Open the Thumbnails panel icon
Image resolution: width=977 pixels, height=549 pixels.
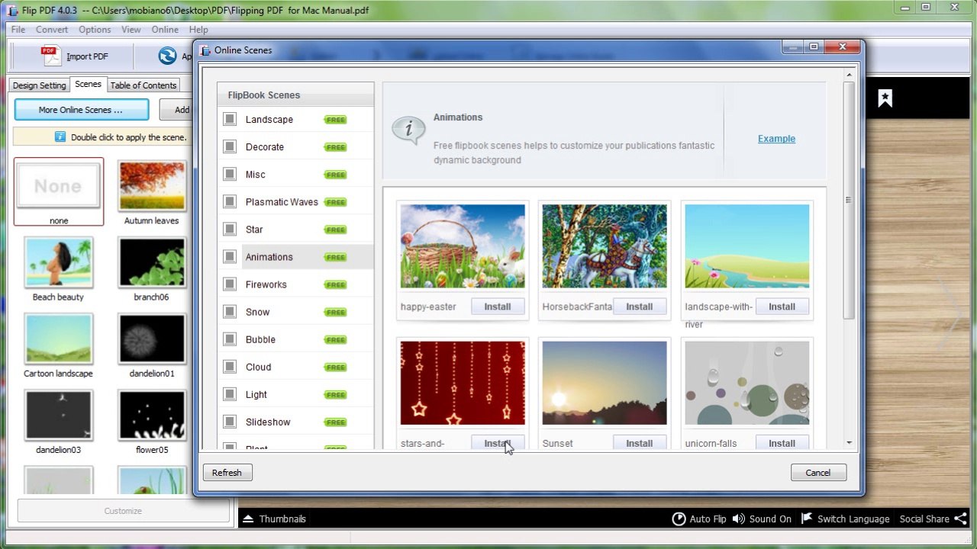point(248,518)
